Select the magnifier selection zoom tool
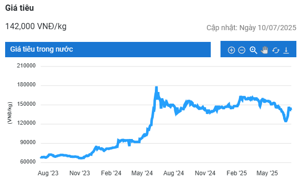This screenshot has height=186, width=301. pos(253,50)
